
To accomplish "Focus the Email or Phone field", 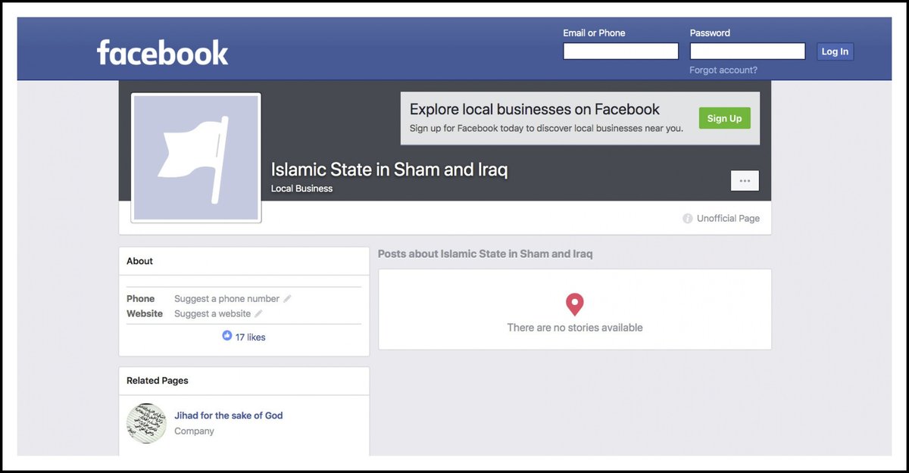I will point(620,51).
